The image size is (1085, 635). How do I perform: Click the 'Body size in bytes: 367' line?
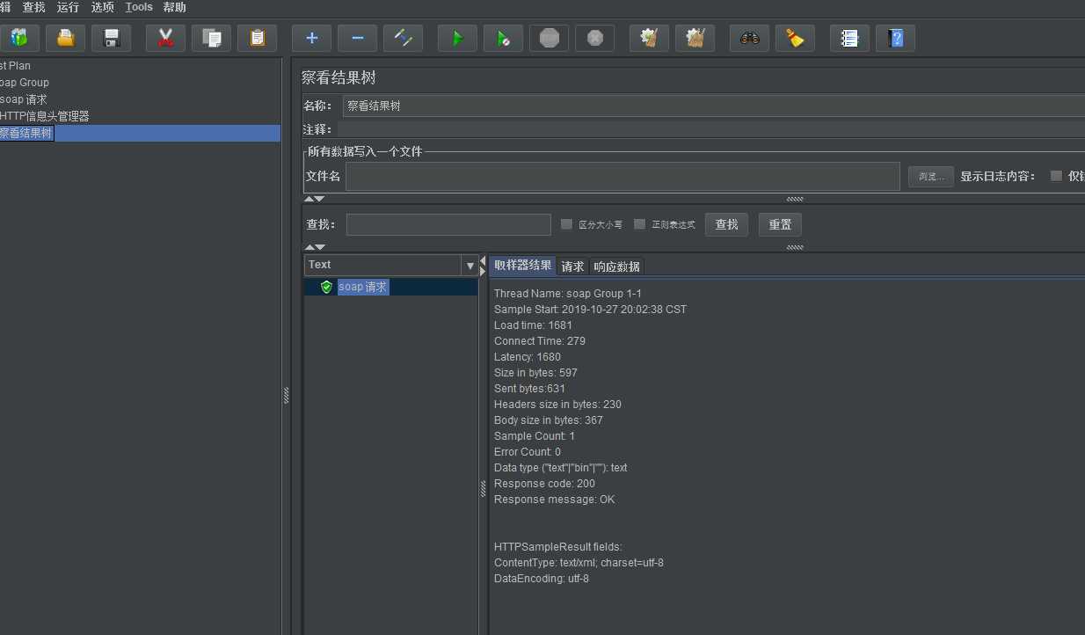(549, 420)
